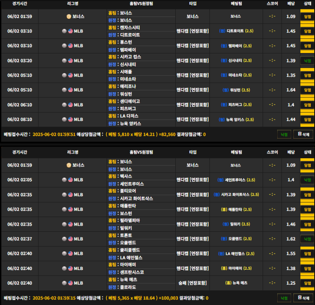Click the 낙첨 status badge for 신시내티 bet

(308, 61)
